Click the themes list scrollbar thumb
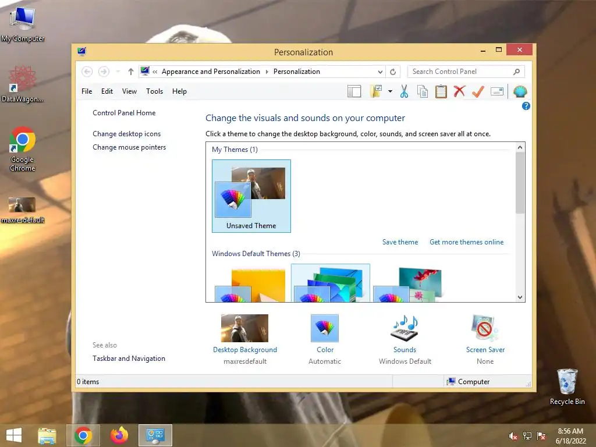 click(x=520, y=182)
